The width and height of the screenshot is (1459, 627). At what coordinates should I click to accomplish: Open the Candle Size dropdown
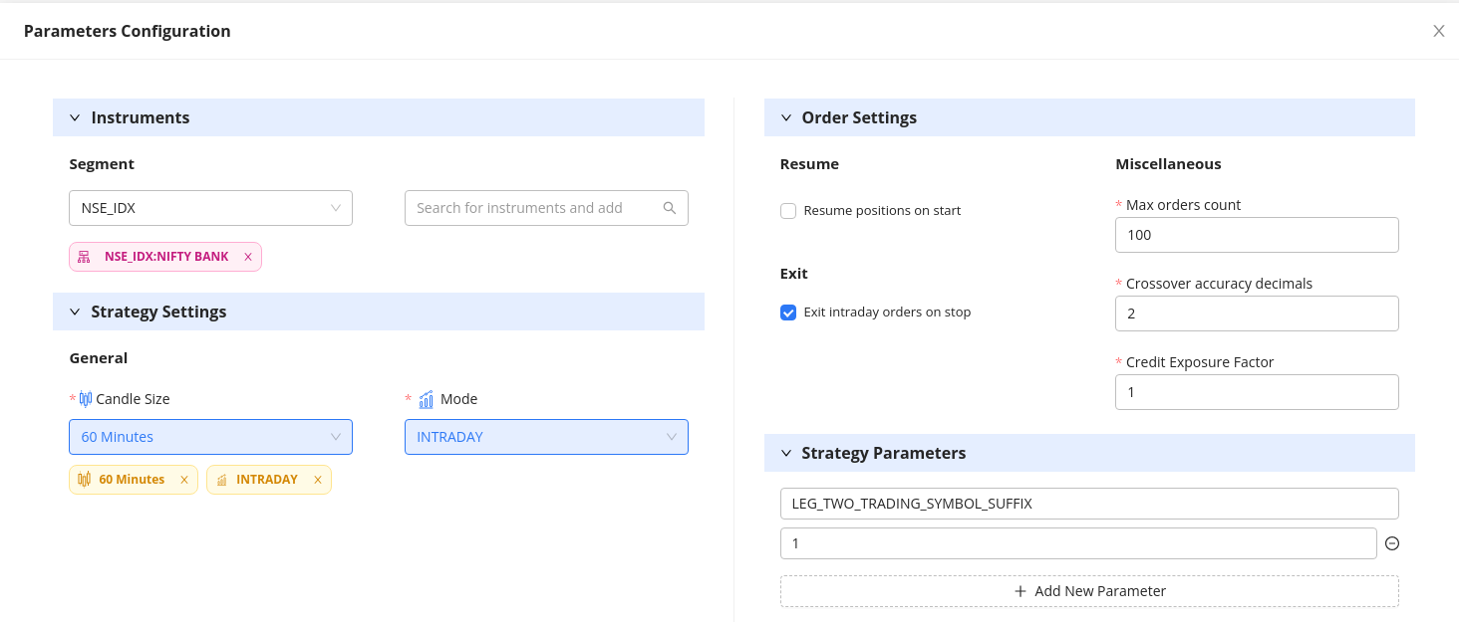[210, 437]
